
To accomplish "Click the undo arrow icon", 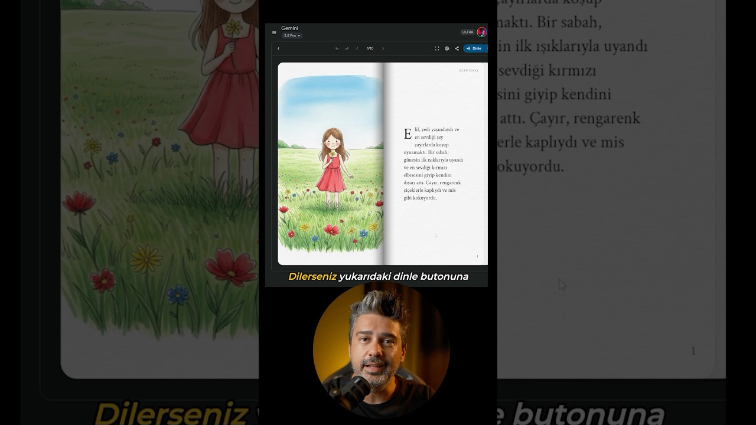I will tap(337, 48).
